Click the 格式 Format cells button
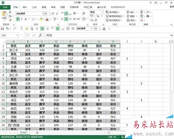 click(x=132, y=20)
